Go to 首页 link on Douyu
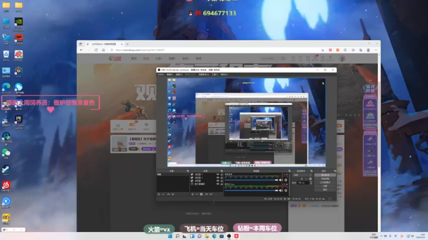This screenshot has width=428, height=240. pyautogui.click(x=134, y=58)
